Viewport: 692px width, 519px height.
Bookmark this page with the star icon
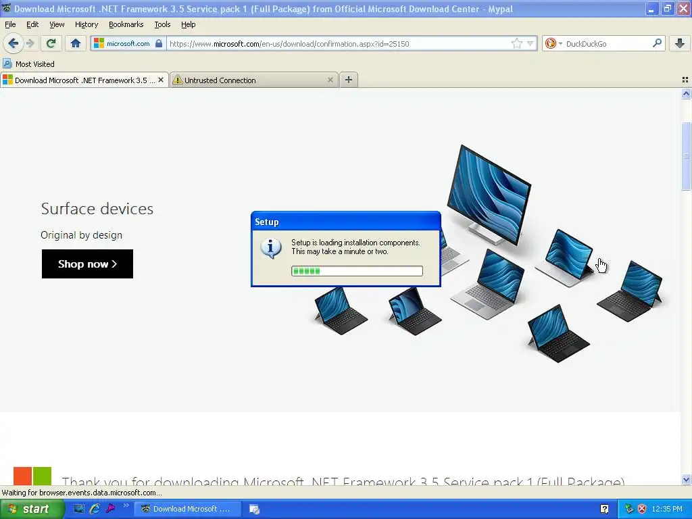(517, 43)
